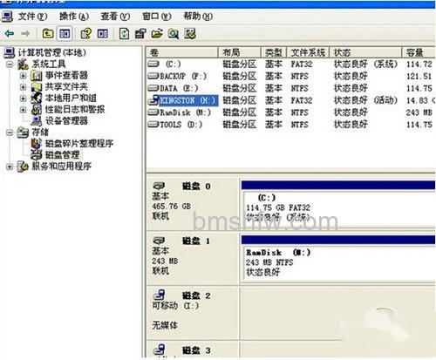Select 设备管理器 in the tree
The height and width of the screenshot is (360, 436).
(x=66, y=120)
